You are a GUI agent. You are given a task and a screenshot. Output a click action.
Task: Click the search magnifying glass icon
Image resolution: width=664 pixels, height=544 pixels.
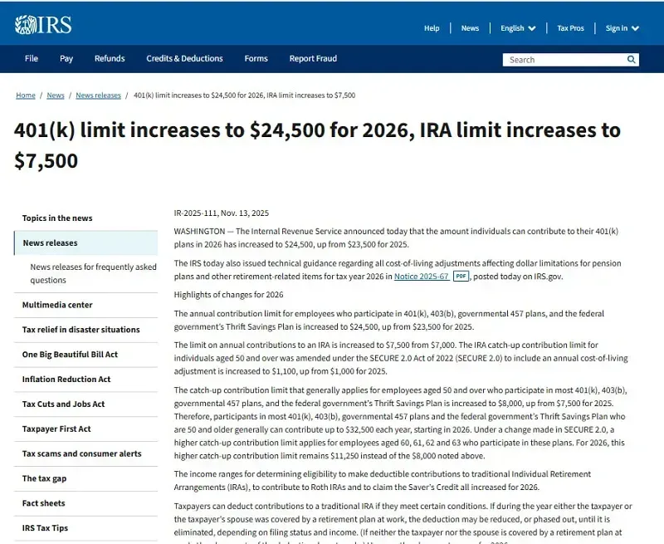(632, 59)
